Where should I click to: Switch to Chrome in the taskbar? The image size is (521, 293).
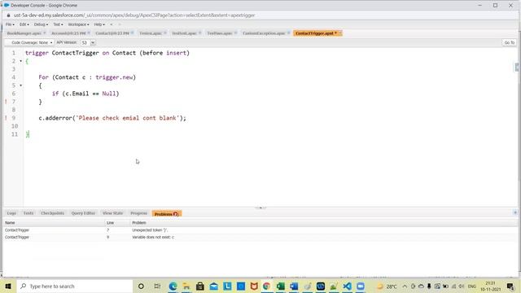point(267,286)
